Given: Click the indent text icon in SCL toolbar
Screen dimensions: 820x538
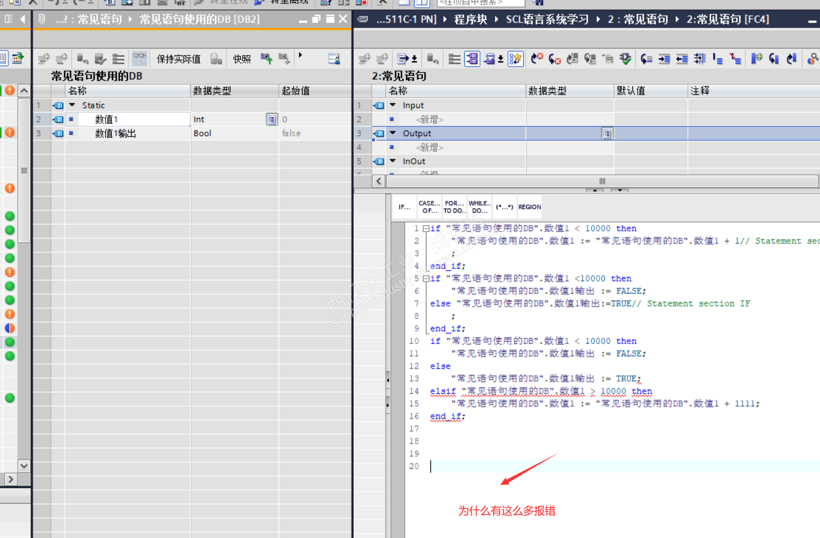Looking at the screenshot, I should (664, 59).
